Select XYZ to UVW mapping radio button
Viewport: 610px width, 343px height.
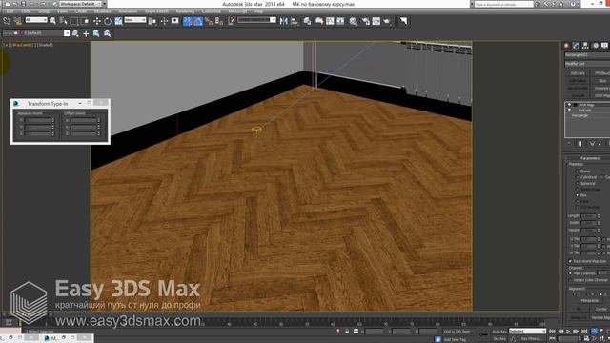click(578, 207)
